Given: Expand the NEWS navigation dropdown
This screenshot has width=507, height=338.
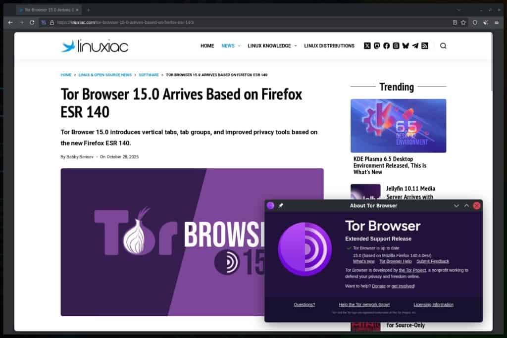Looking at the screenshot, I should click(230, 46).
